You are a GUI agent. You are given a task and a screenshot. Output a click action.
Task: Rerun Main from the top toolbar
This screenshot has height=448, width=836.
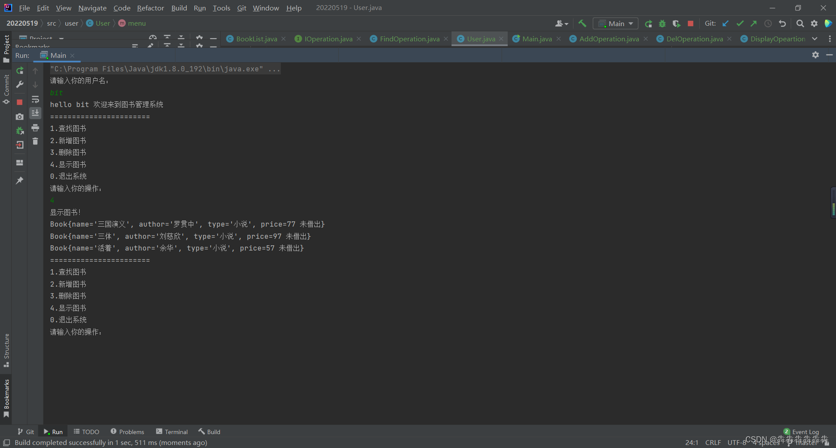click(x=648, y=23)
